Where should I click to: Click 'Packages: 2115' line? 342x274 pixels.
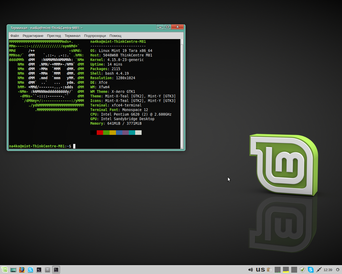point(105,69)
